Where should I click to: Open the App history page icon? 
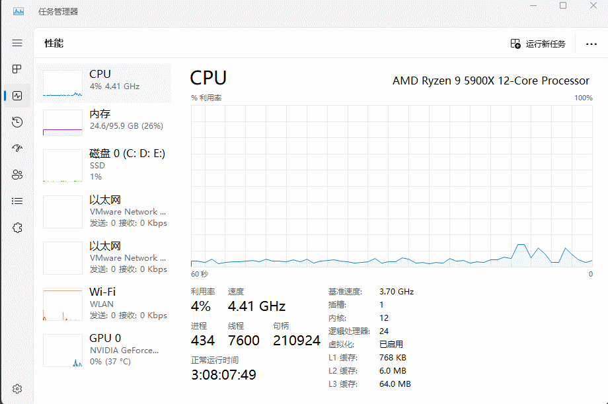pos(17,122)
